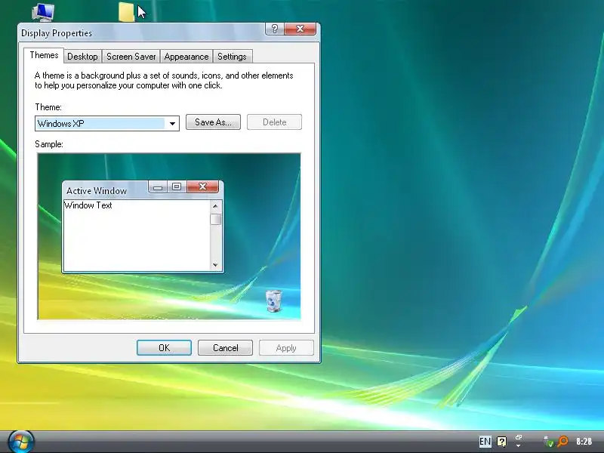Viewport: 604px width, 453px height.
Task: Click the sample window's minimize icon
Action: tap(158, 186)
